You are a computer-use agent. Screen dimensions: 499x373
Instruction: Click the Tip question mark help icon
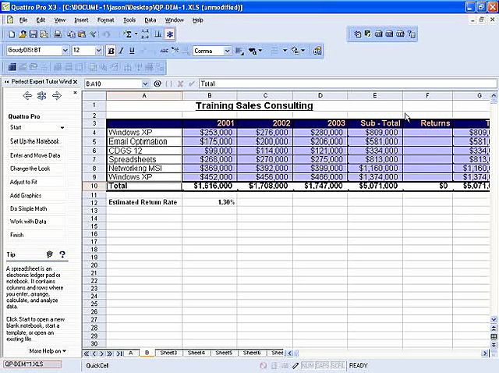62,254
